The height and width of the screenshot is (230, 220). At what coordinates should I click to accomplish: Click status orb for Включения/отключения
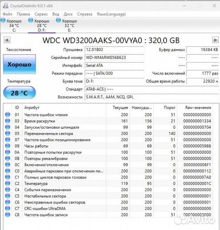coord(8,164)
